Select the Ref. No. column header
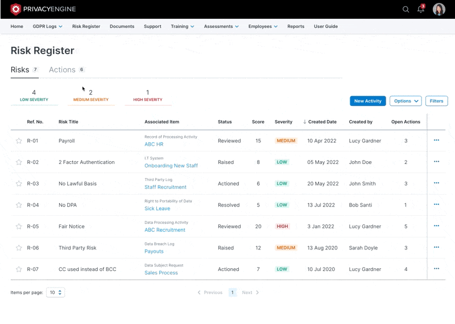This screenshot has height=324, width=455. 35,122
